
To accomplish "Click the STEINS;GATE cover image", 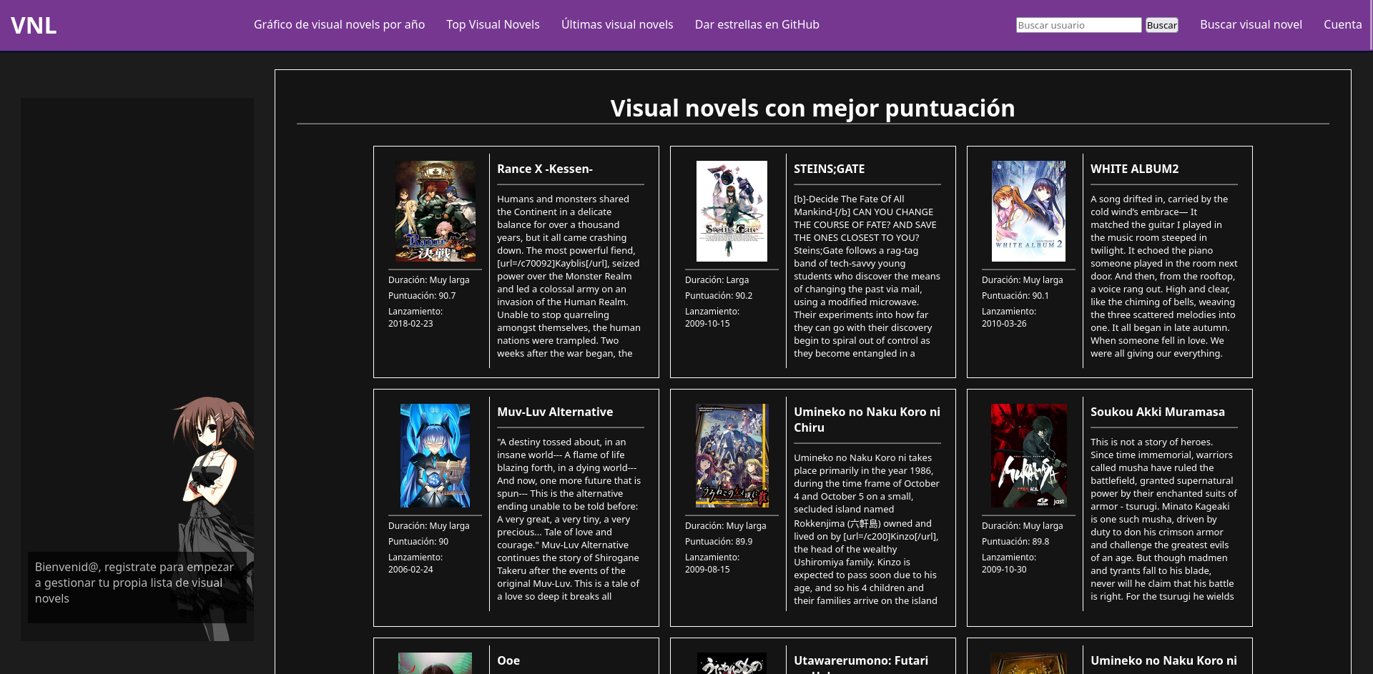I will (732, 211).
